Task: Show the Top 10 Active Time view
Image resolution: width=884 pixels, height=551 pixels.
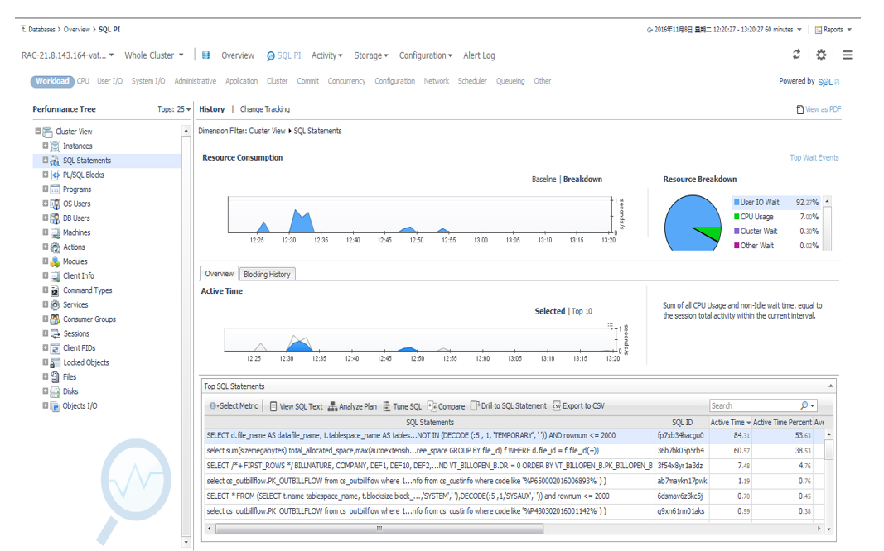Action: click(582, 311)
